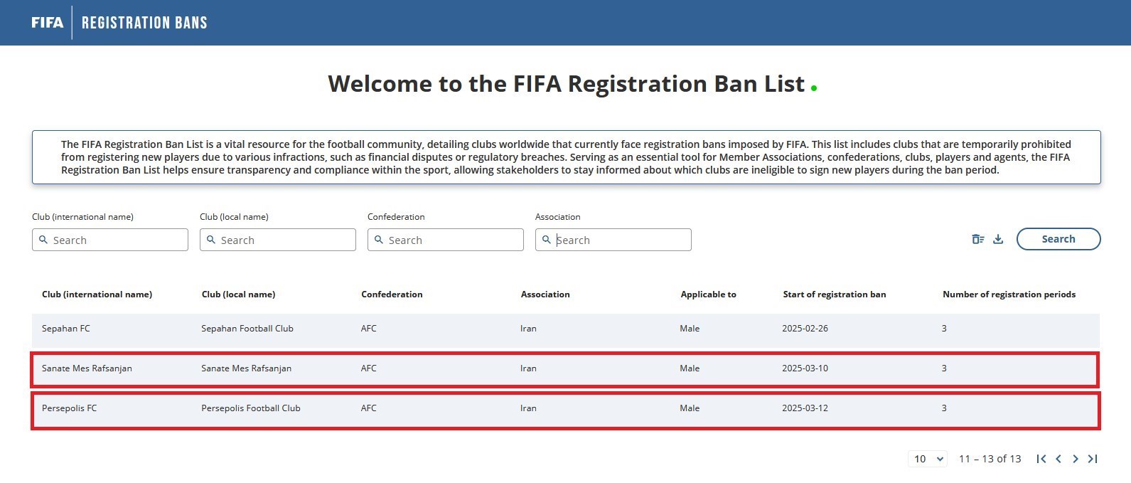1131x483 pixels.
Task: Click the clear filters icon
Action: pos(978,239)
